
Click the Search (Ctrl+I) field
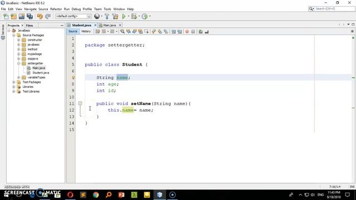coord(332,9)
